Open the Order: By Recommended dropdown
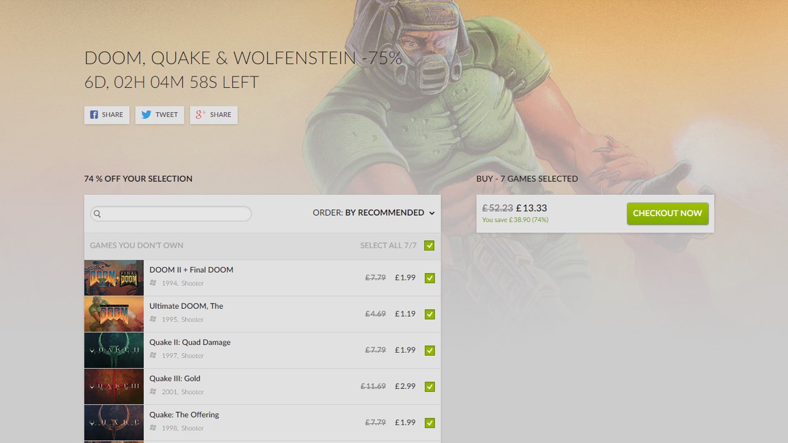This screenshot has width=788, height=443. (373, 213)
